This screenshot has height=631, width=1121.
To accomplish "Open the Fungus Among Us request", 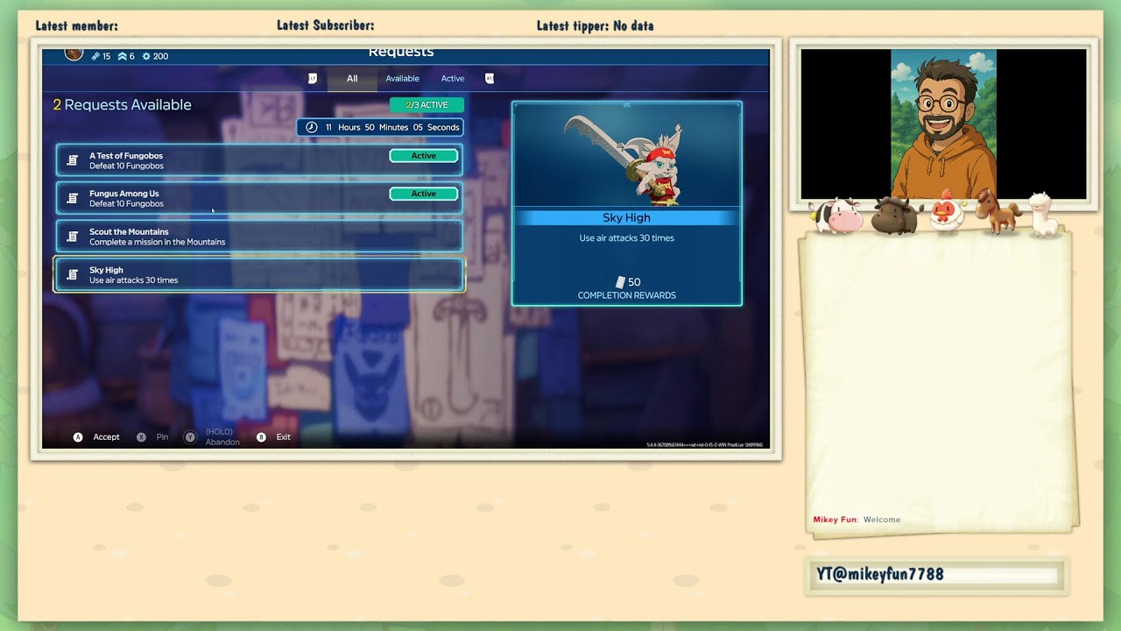I will [x=259, y=198].
